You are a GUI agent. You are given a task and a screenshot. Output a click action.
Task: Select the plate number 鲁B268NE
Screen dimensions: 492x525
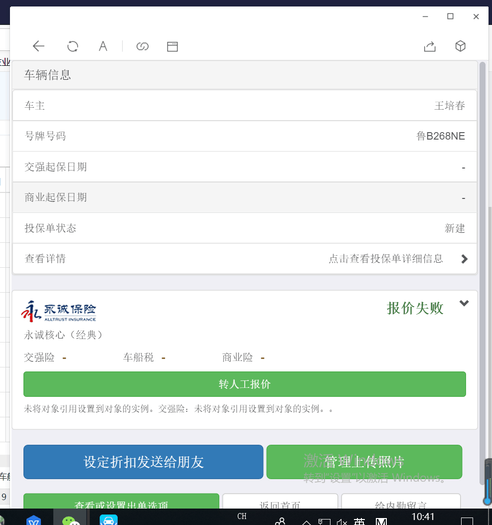coord(441,136)
